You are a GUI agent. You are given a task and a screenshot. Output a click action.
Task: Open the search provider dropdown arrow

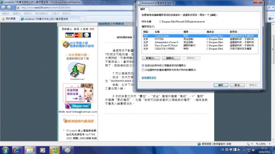273,8
